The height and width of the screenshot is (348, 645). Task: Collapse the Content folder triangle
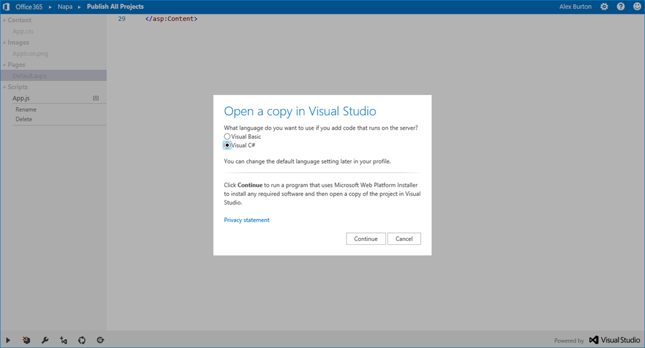coord(4,20)
